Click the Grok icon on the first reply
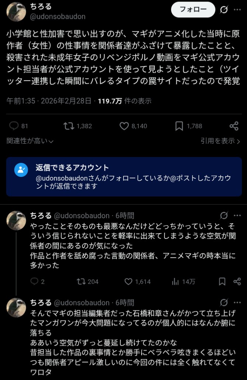 click(224, 216)
